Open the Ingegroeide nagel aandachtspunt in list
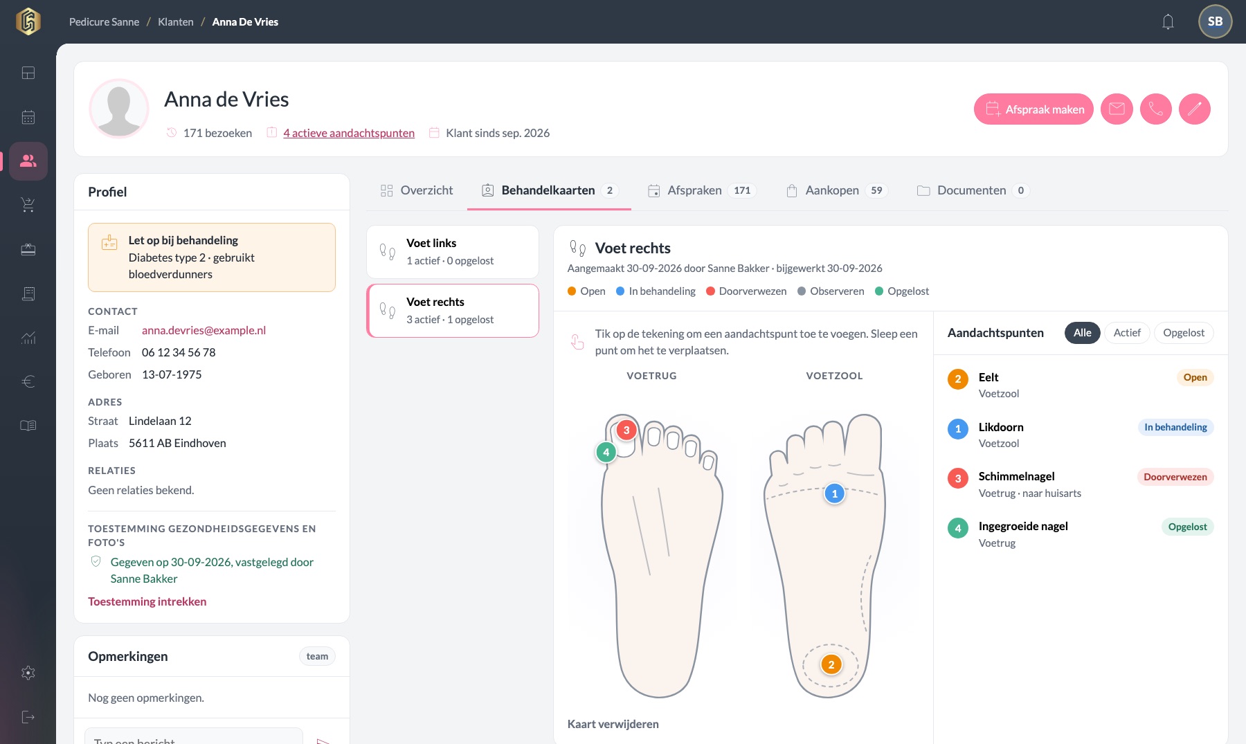 click(x=1080, y=534)
